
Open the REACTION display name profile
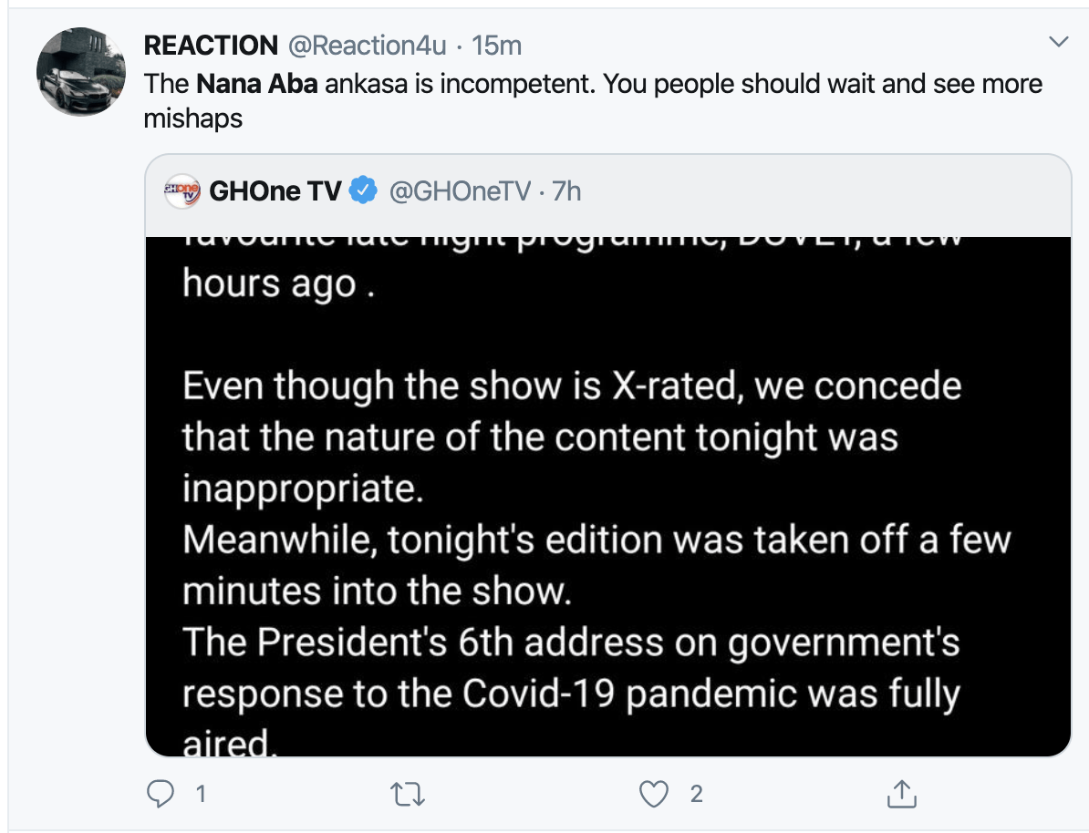[211, 46]
